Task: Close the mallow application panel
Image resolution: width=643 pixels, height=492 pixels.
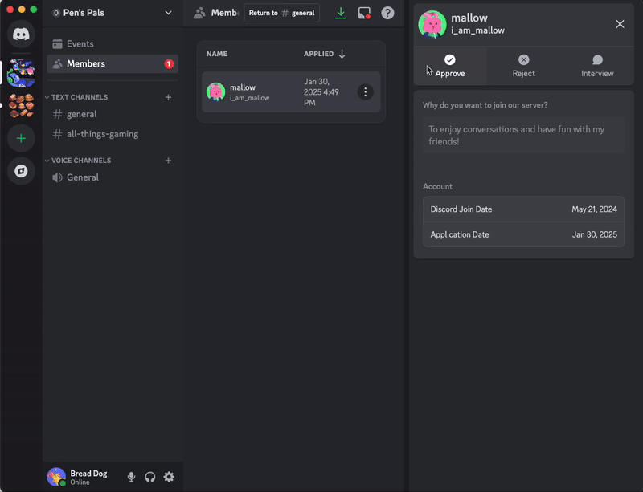Action: (x=620, y=24)
